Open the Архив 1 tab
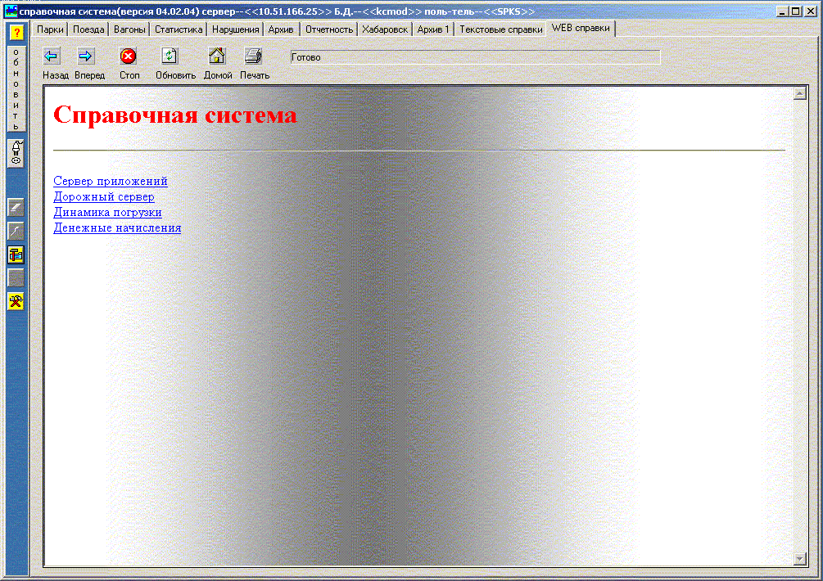 tap(433, 29)
